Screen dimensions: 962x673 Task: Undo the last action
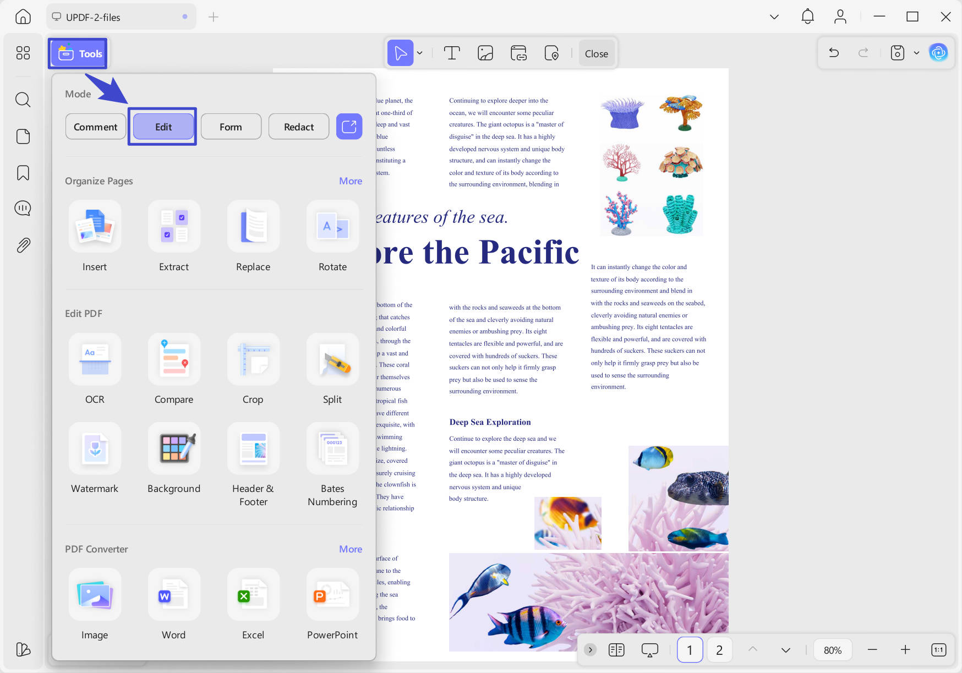(x=834, y=53)
